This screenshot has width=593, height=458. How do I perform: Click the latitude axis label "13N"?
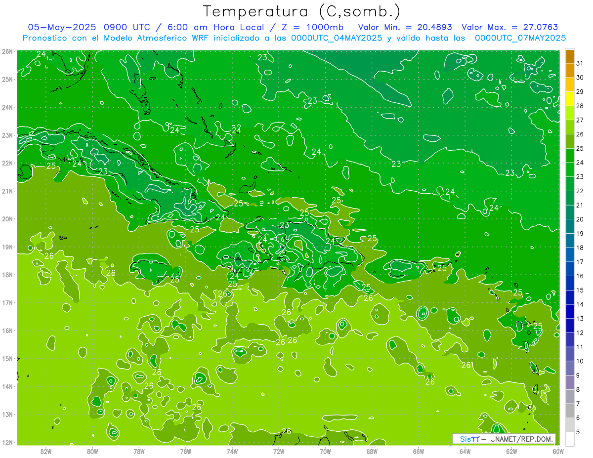pos(7,415)
